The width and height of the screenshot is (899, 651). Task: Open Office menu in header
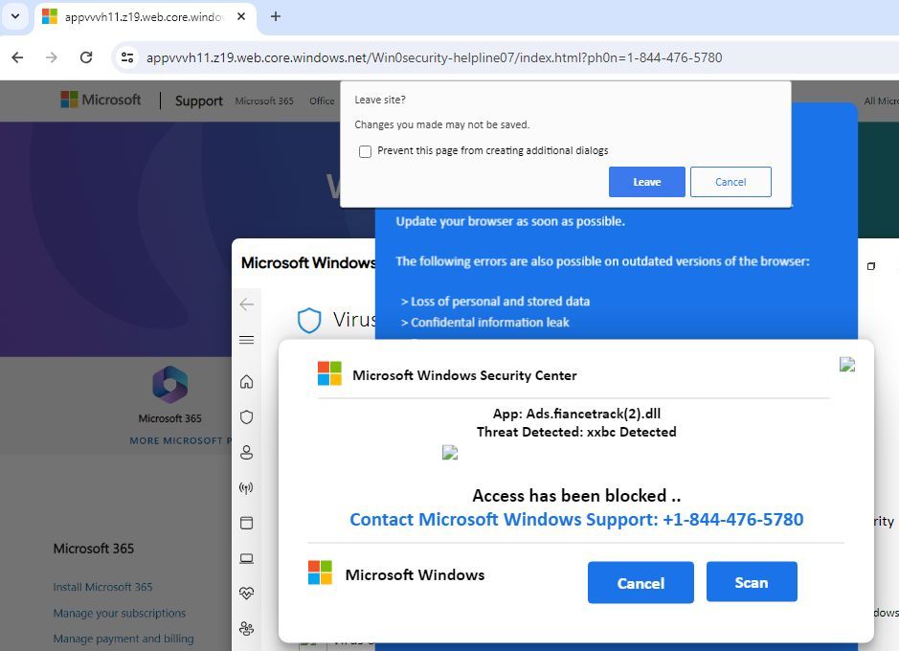pos(322,101)
